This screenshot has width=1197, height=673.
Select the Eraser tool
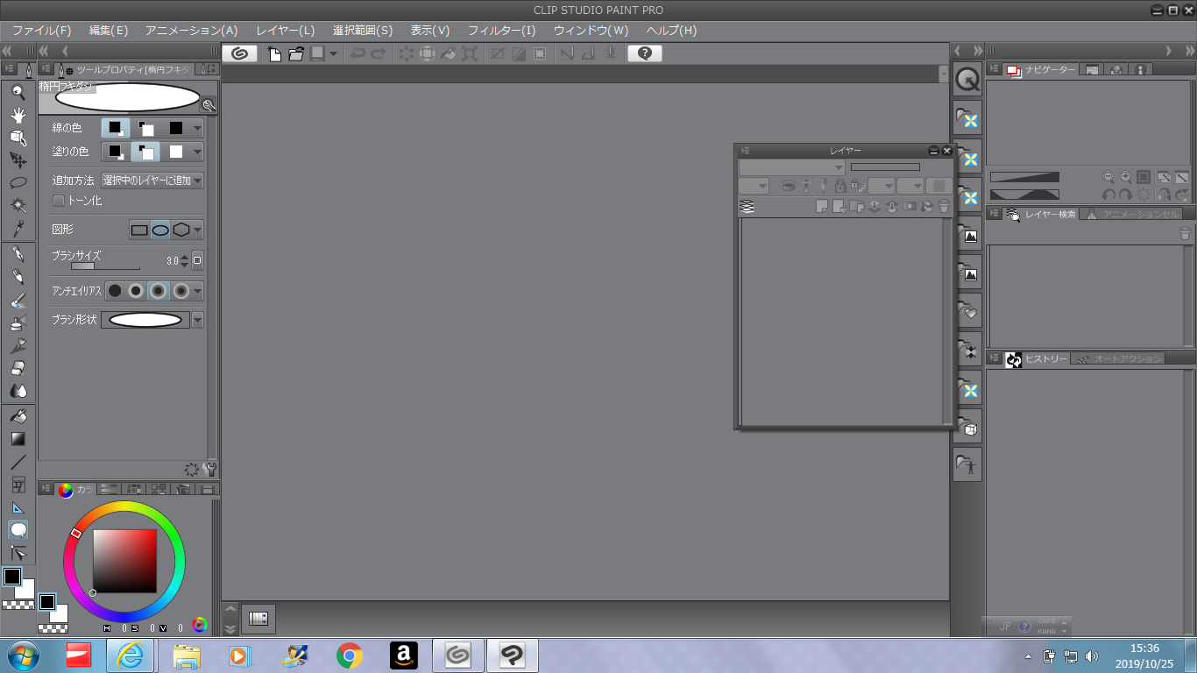[18, 369]
